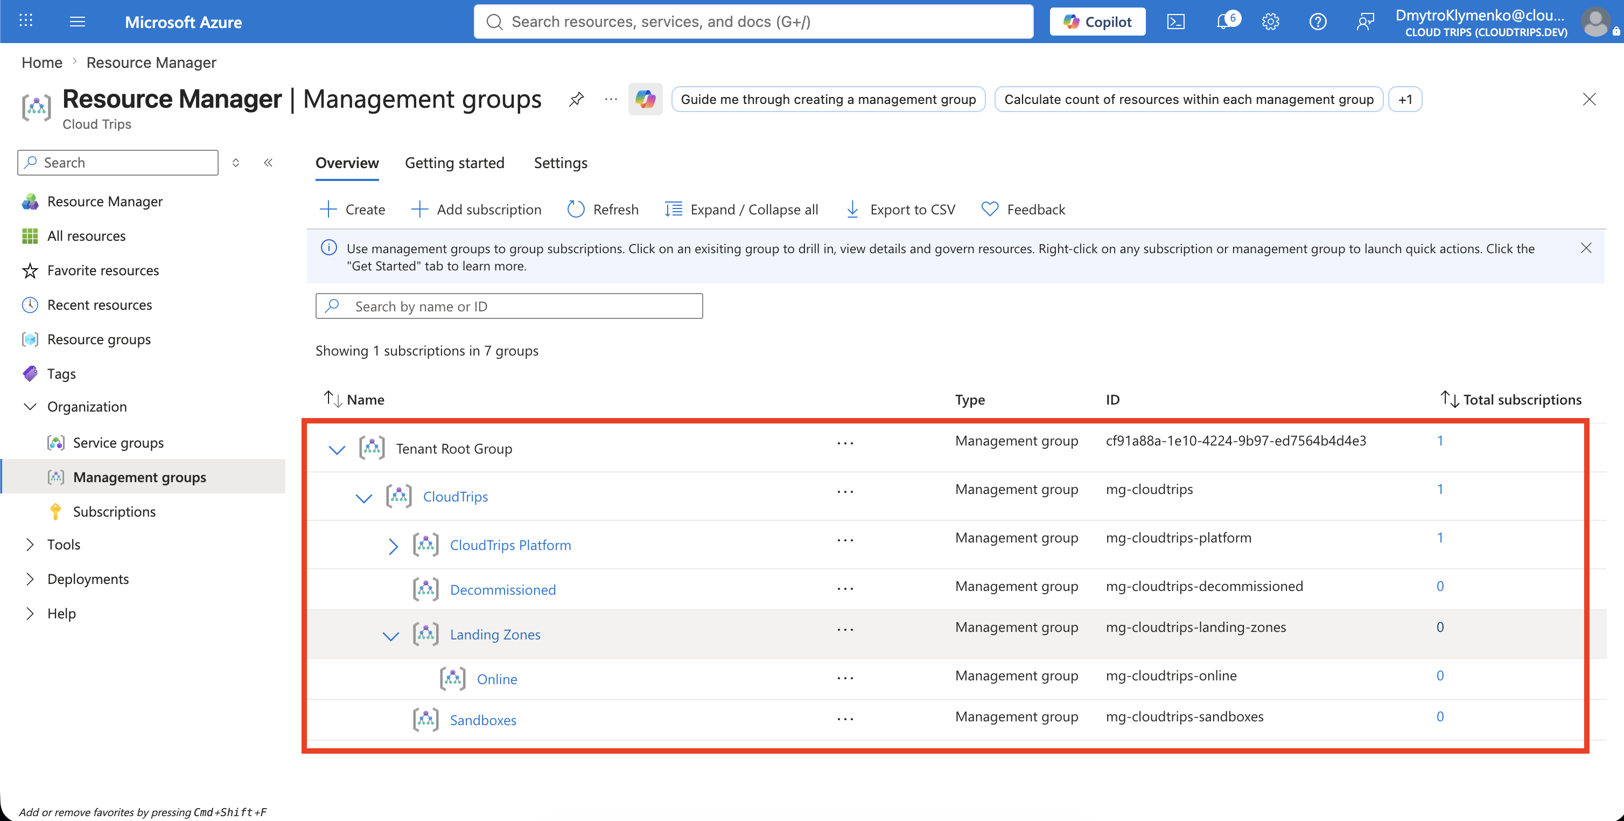The height and width of the screenshot is (821, 1624).
Task: Collapse the Organization sidebar section
Action: tap(30, 407)
